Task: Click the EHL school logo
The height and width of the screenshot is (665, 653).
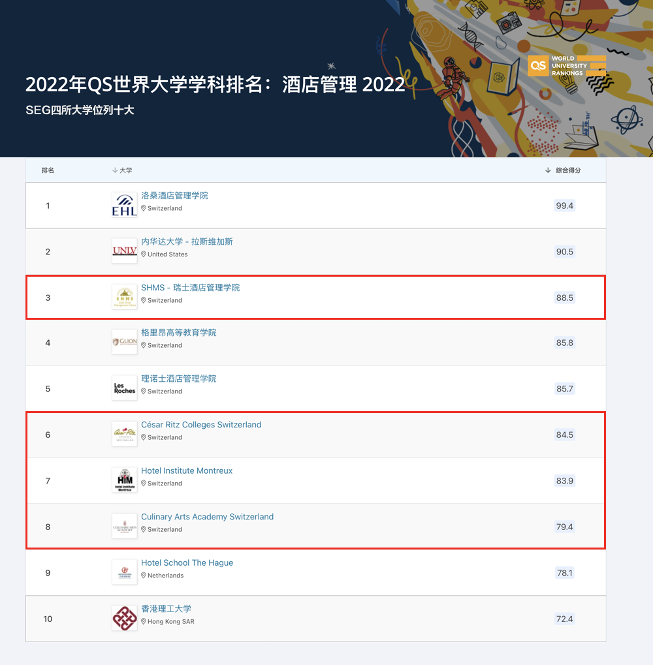Action: pyautogui.click(x=124, y=206)
